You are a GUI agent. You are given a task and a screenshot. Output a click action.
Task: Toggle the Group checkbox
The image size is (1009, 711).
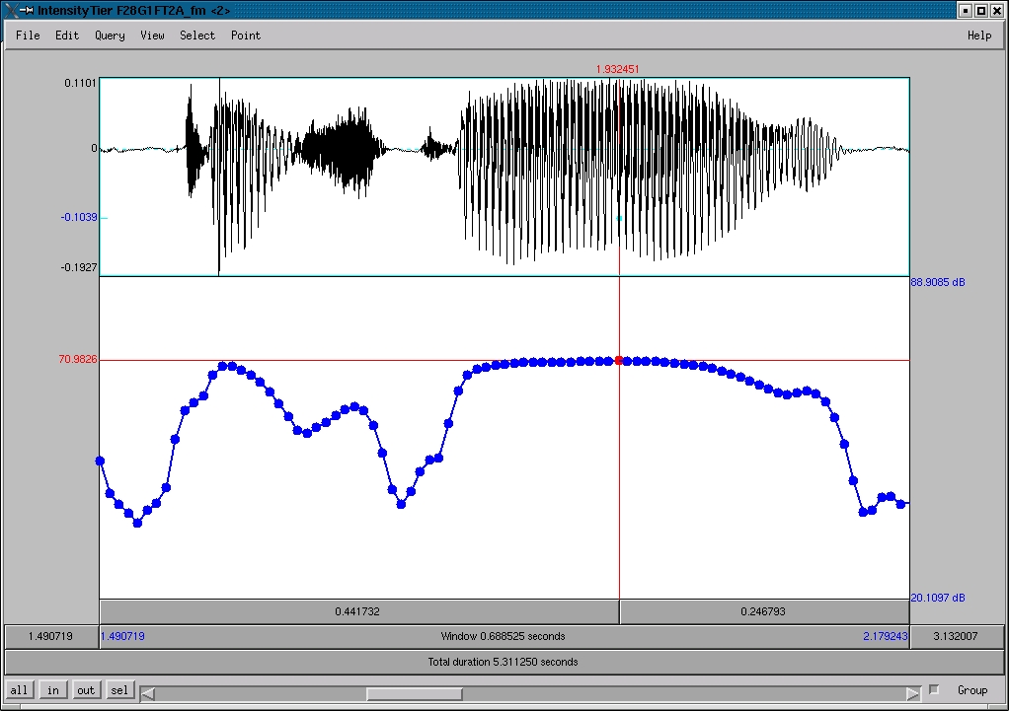(934, 689)
